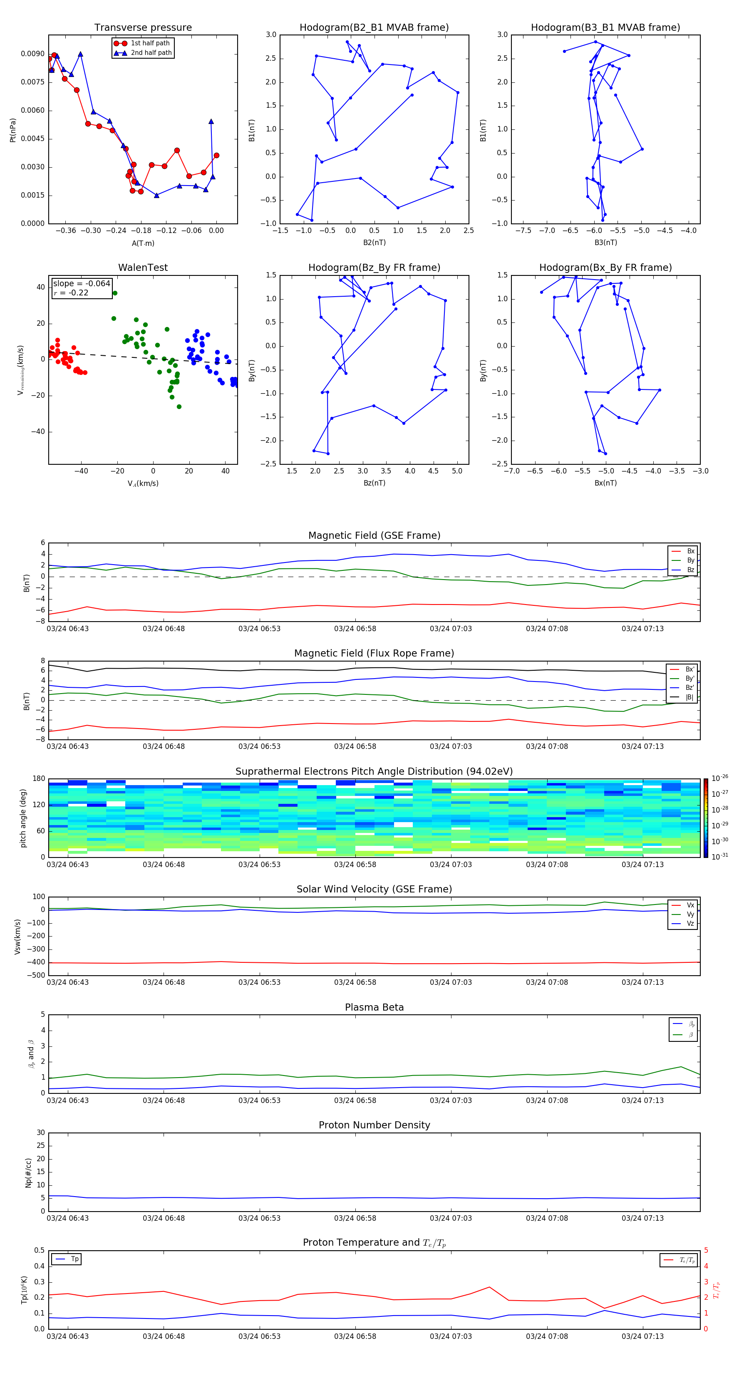Click the 'Magnetic Field (GSE Frame)' title
Viewport: 749px width, 1373px height.
[374, 535]
